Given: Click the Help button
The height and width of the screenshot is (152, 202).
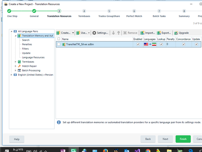Looking at the screenshot, I should pos(17,139).
